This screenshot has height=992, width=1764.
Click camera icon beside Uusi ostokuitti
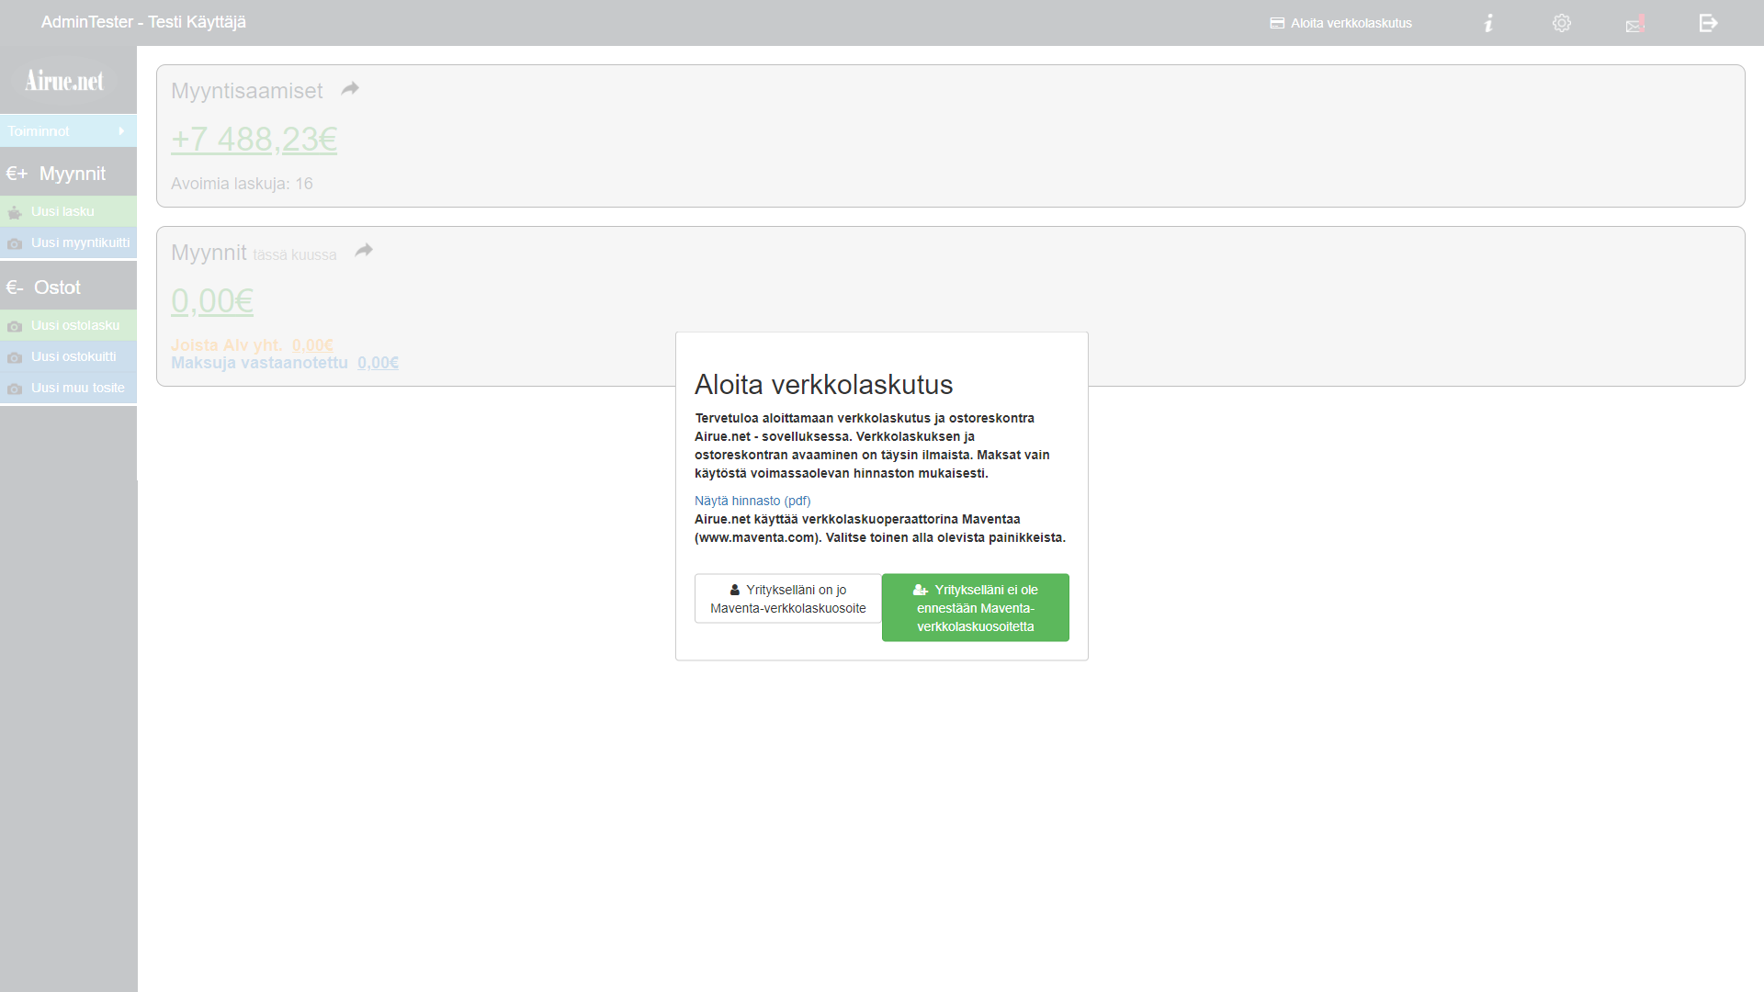tap(15, 357)
